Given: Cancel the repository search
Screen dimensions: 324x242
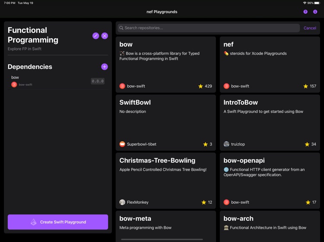Looking at the screenshot, I should 310,28.
